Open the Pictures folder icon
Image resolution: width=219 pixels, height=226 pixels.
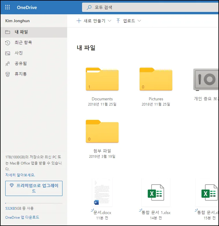click(156, 79)
